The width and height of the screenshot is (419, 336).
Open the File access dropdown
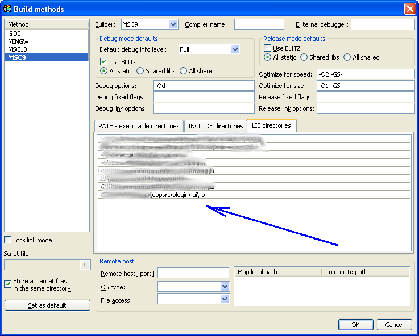click(225, 299)
